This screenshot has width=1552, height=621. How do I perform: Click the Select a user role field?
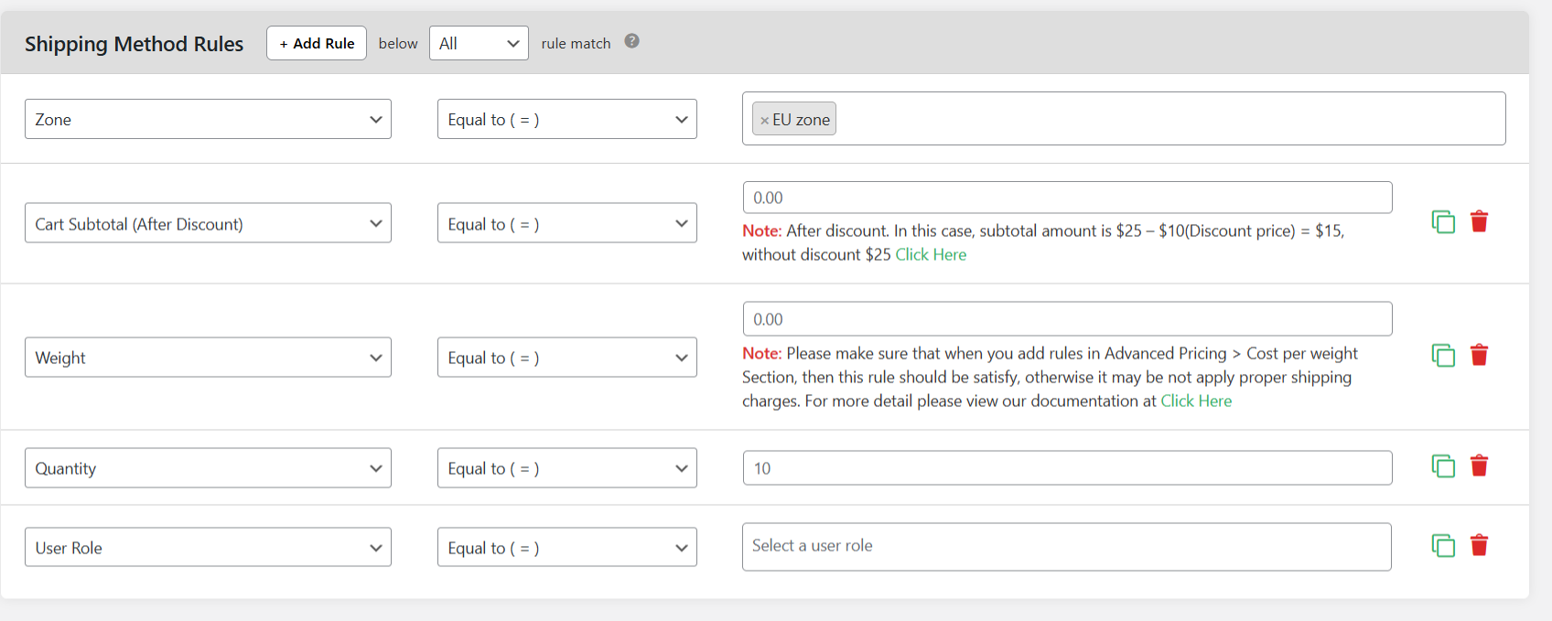click(x=1067, y=547)
